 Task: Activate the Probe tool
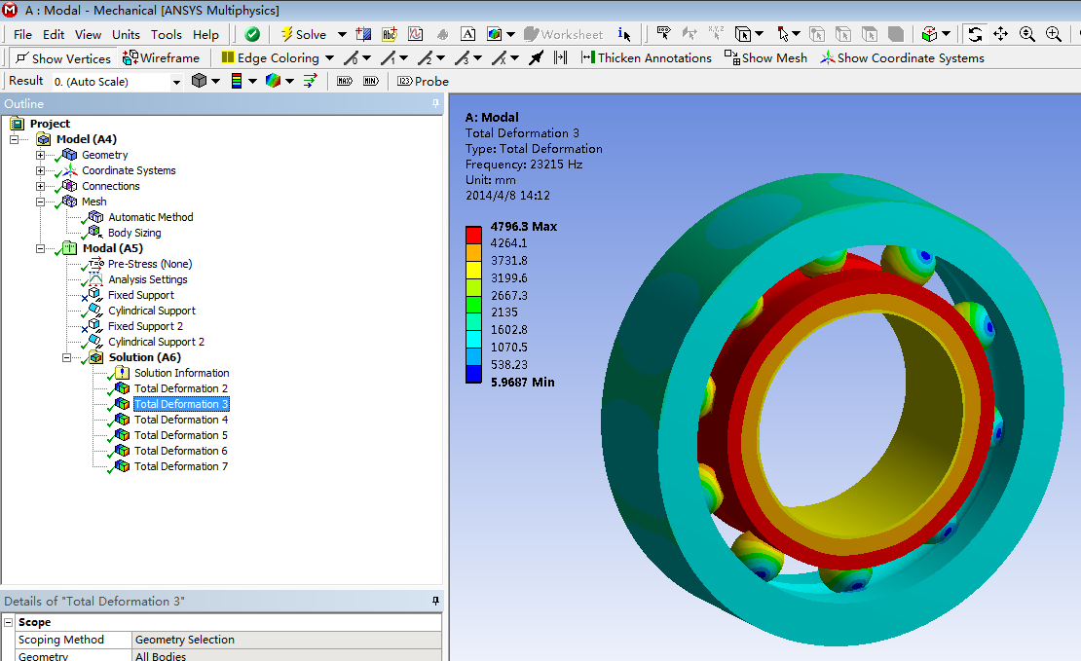[x=423, y=81]
